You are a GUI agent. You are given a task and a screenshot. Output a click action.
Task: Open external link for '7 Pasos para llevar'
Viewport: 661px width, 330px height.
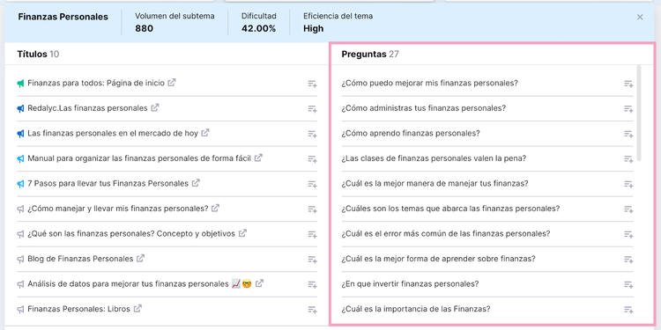tap(196, 183)
